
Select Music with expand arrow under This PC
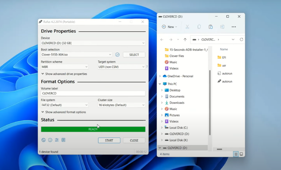coord(173,109)
